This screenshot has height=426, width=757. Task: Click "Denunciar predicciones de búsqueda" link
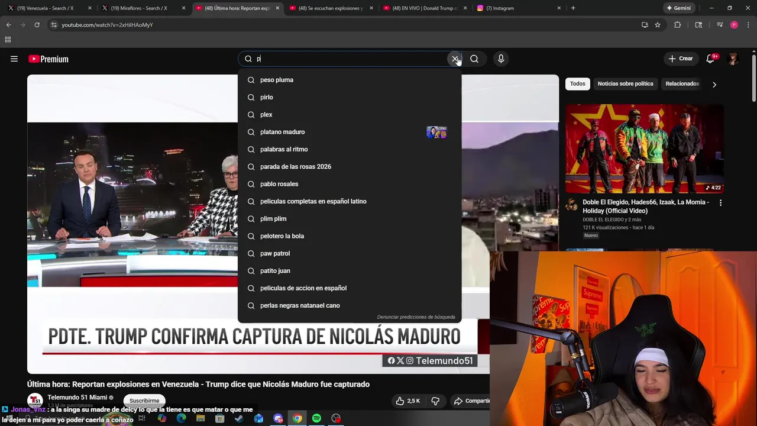pos(416,317)
